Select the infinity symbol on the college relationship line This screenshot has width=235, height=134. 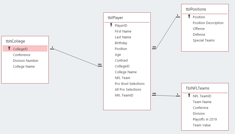click(x=100, y=64)
